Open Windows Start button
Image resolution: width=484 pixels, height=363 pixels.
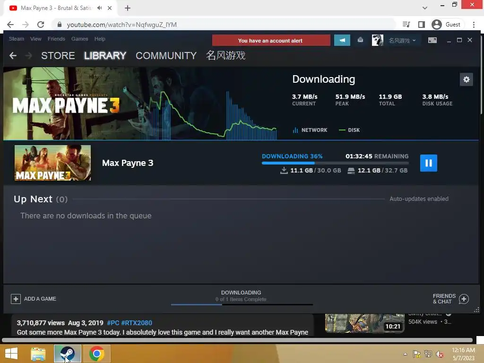[11, 354]
